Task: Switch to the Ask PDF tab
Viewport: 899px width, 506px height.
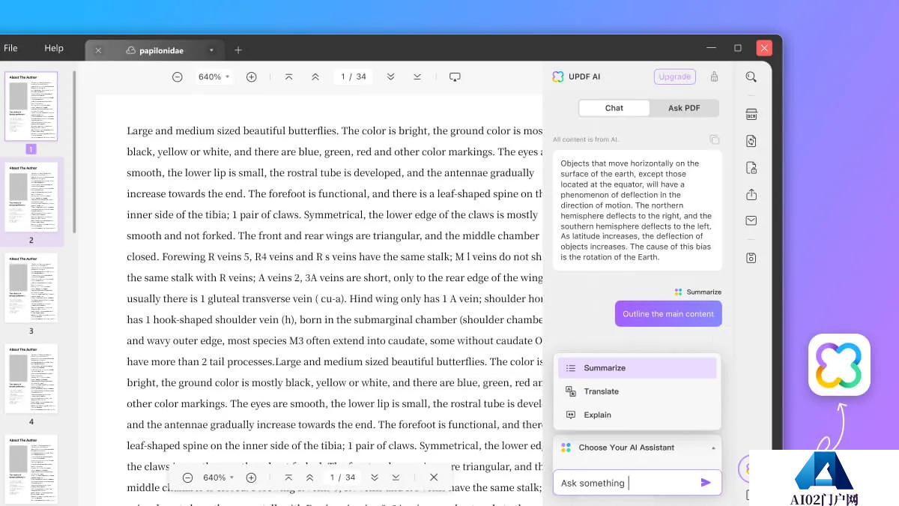Action: 684,108
